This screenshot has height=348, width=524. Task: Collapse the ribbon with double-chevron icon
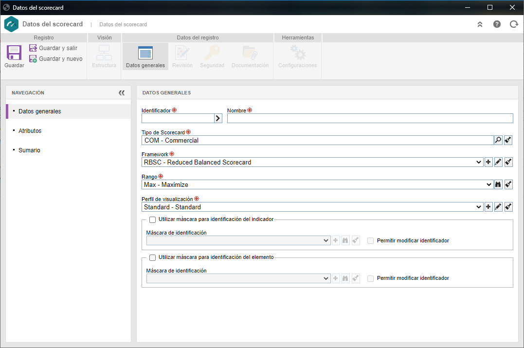point(480,24)
